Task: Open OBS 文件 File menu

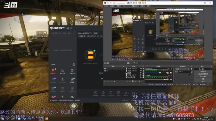Action: [106, 6]
